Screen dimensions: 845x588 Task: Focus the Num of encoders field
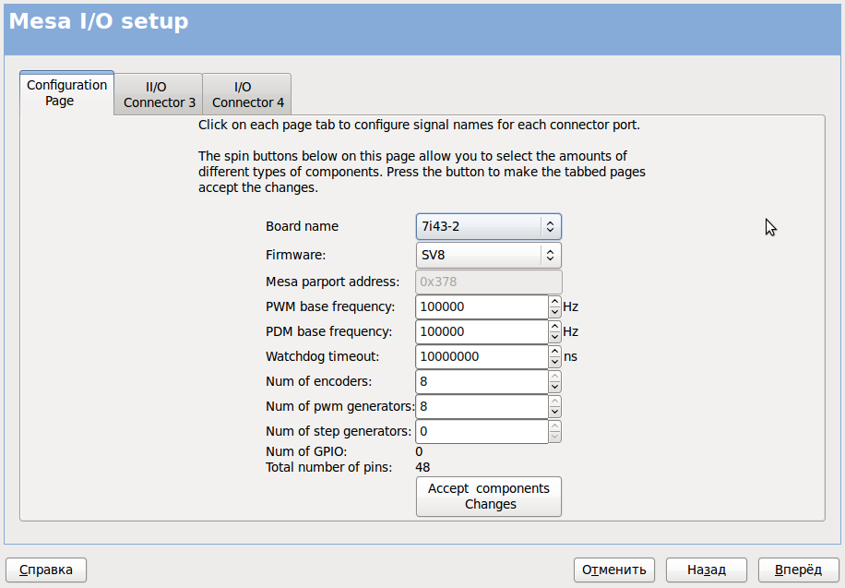[x=482, y=381]
